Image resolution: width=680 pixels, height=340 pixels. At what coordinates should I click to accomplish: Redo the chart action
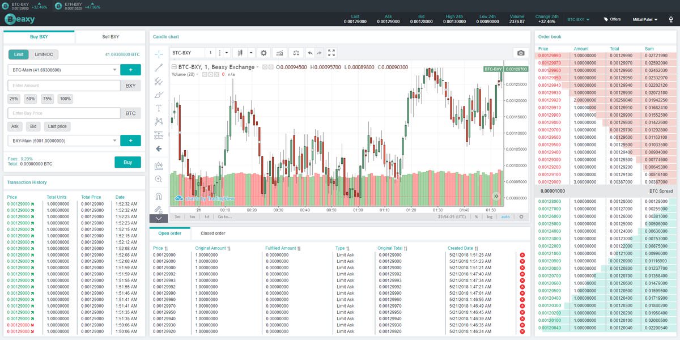pos(319,53)
